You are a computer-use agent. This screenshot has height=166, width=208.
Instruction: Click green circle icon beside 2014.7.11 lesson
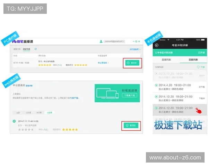coord(14,121)
